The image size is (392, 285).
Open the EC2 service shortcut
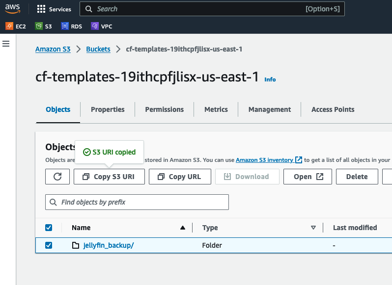tap(16, 26)
